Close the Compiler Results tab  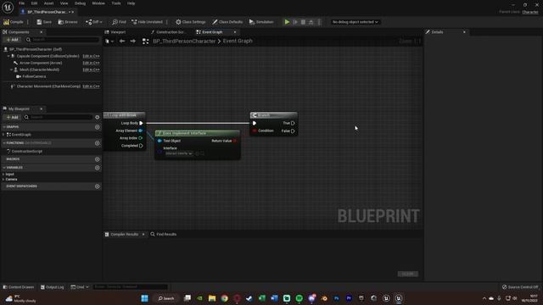click(143, 234)
